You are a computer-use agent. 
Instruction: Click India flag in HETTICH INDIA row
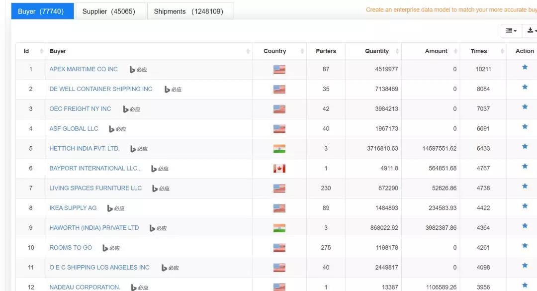(x=279, y=149)
